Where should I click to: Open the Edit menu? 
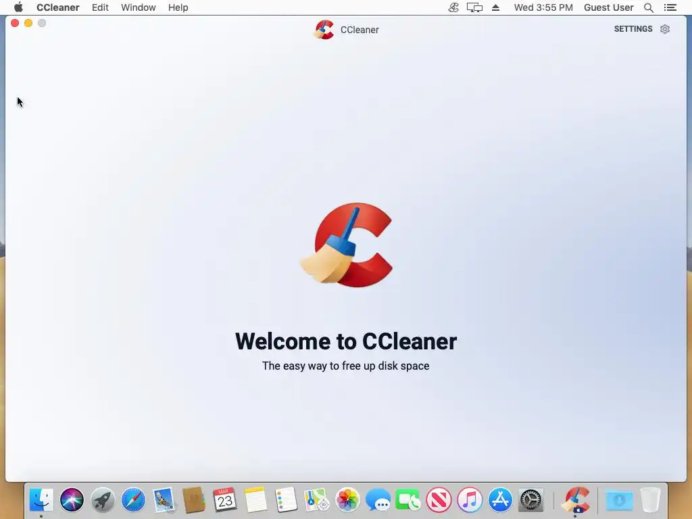[100, 7]
